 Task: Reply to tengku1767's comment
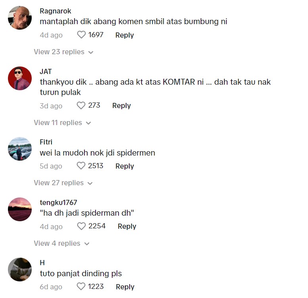pos(127,226)
